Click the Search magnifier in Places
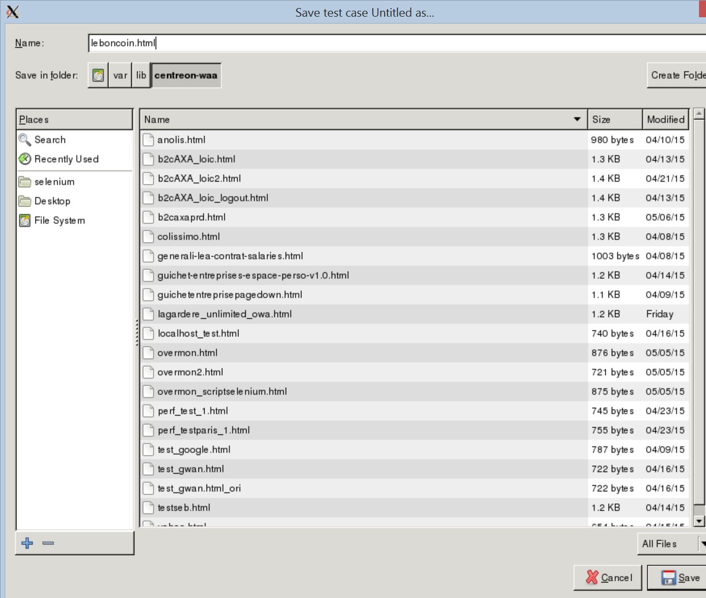Viewport: 706px width, 598px height. (x=25, y=140)
